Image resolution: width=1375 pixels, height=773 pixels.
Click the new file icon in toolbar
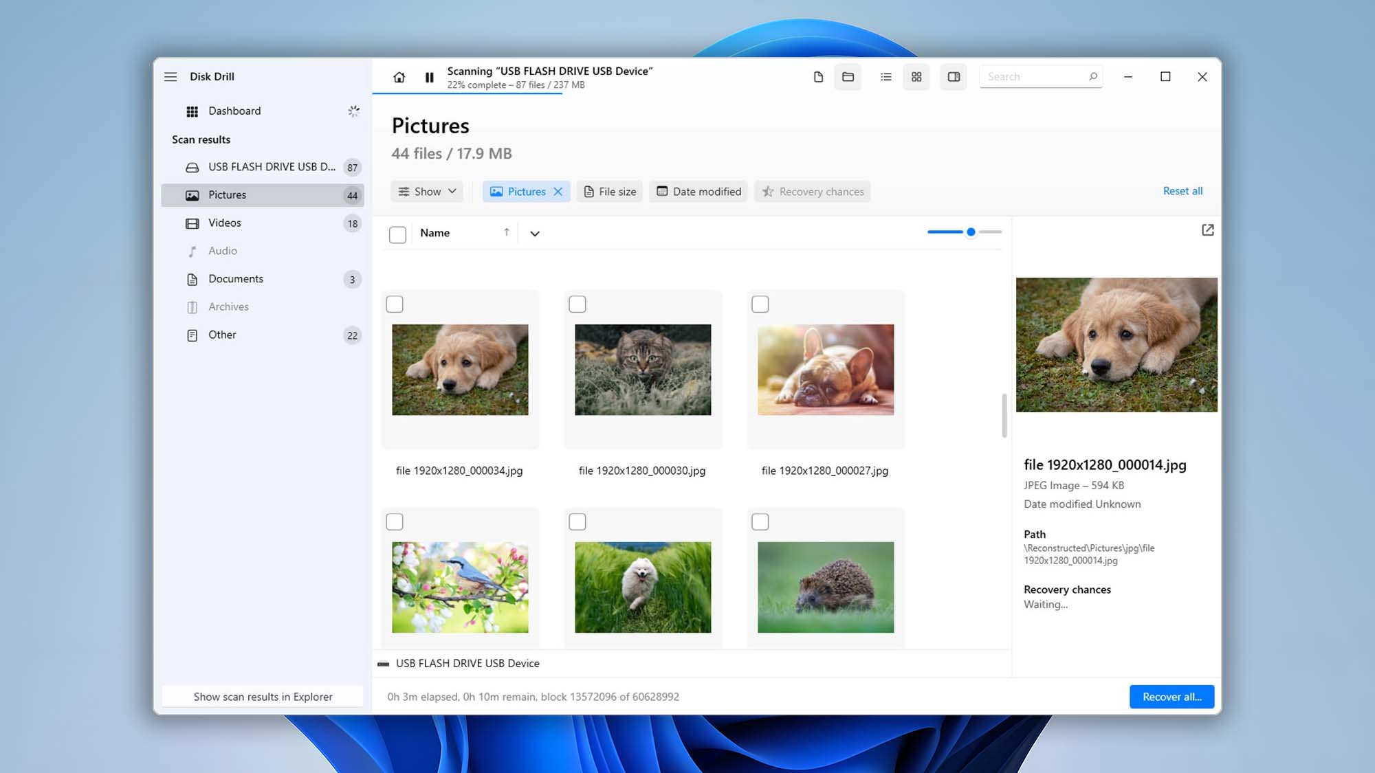[817, 76]
